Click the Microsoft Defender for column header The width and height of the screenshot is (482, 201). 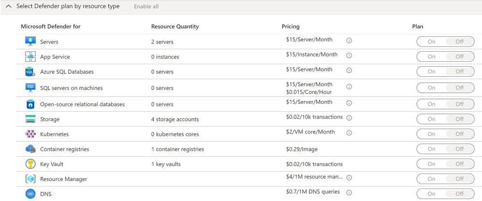(51, 27)
